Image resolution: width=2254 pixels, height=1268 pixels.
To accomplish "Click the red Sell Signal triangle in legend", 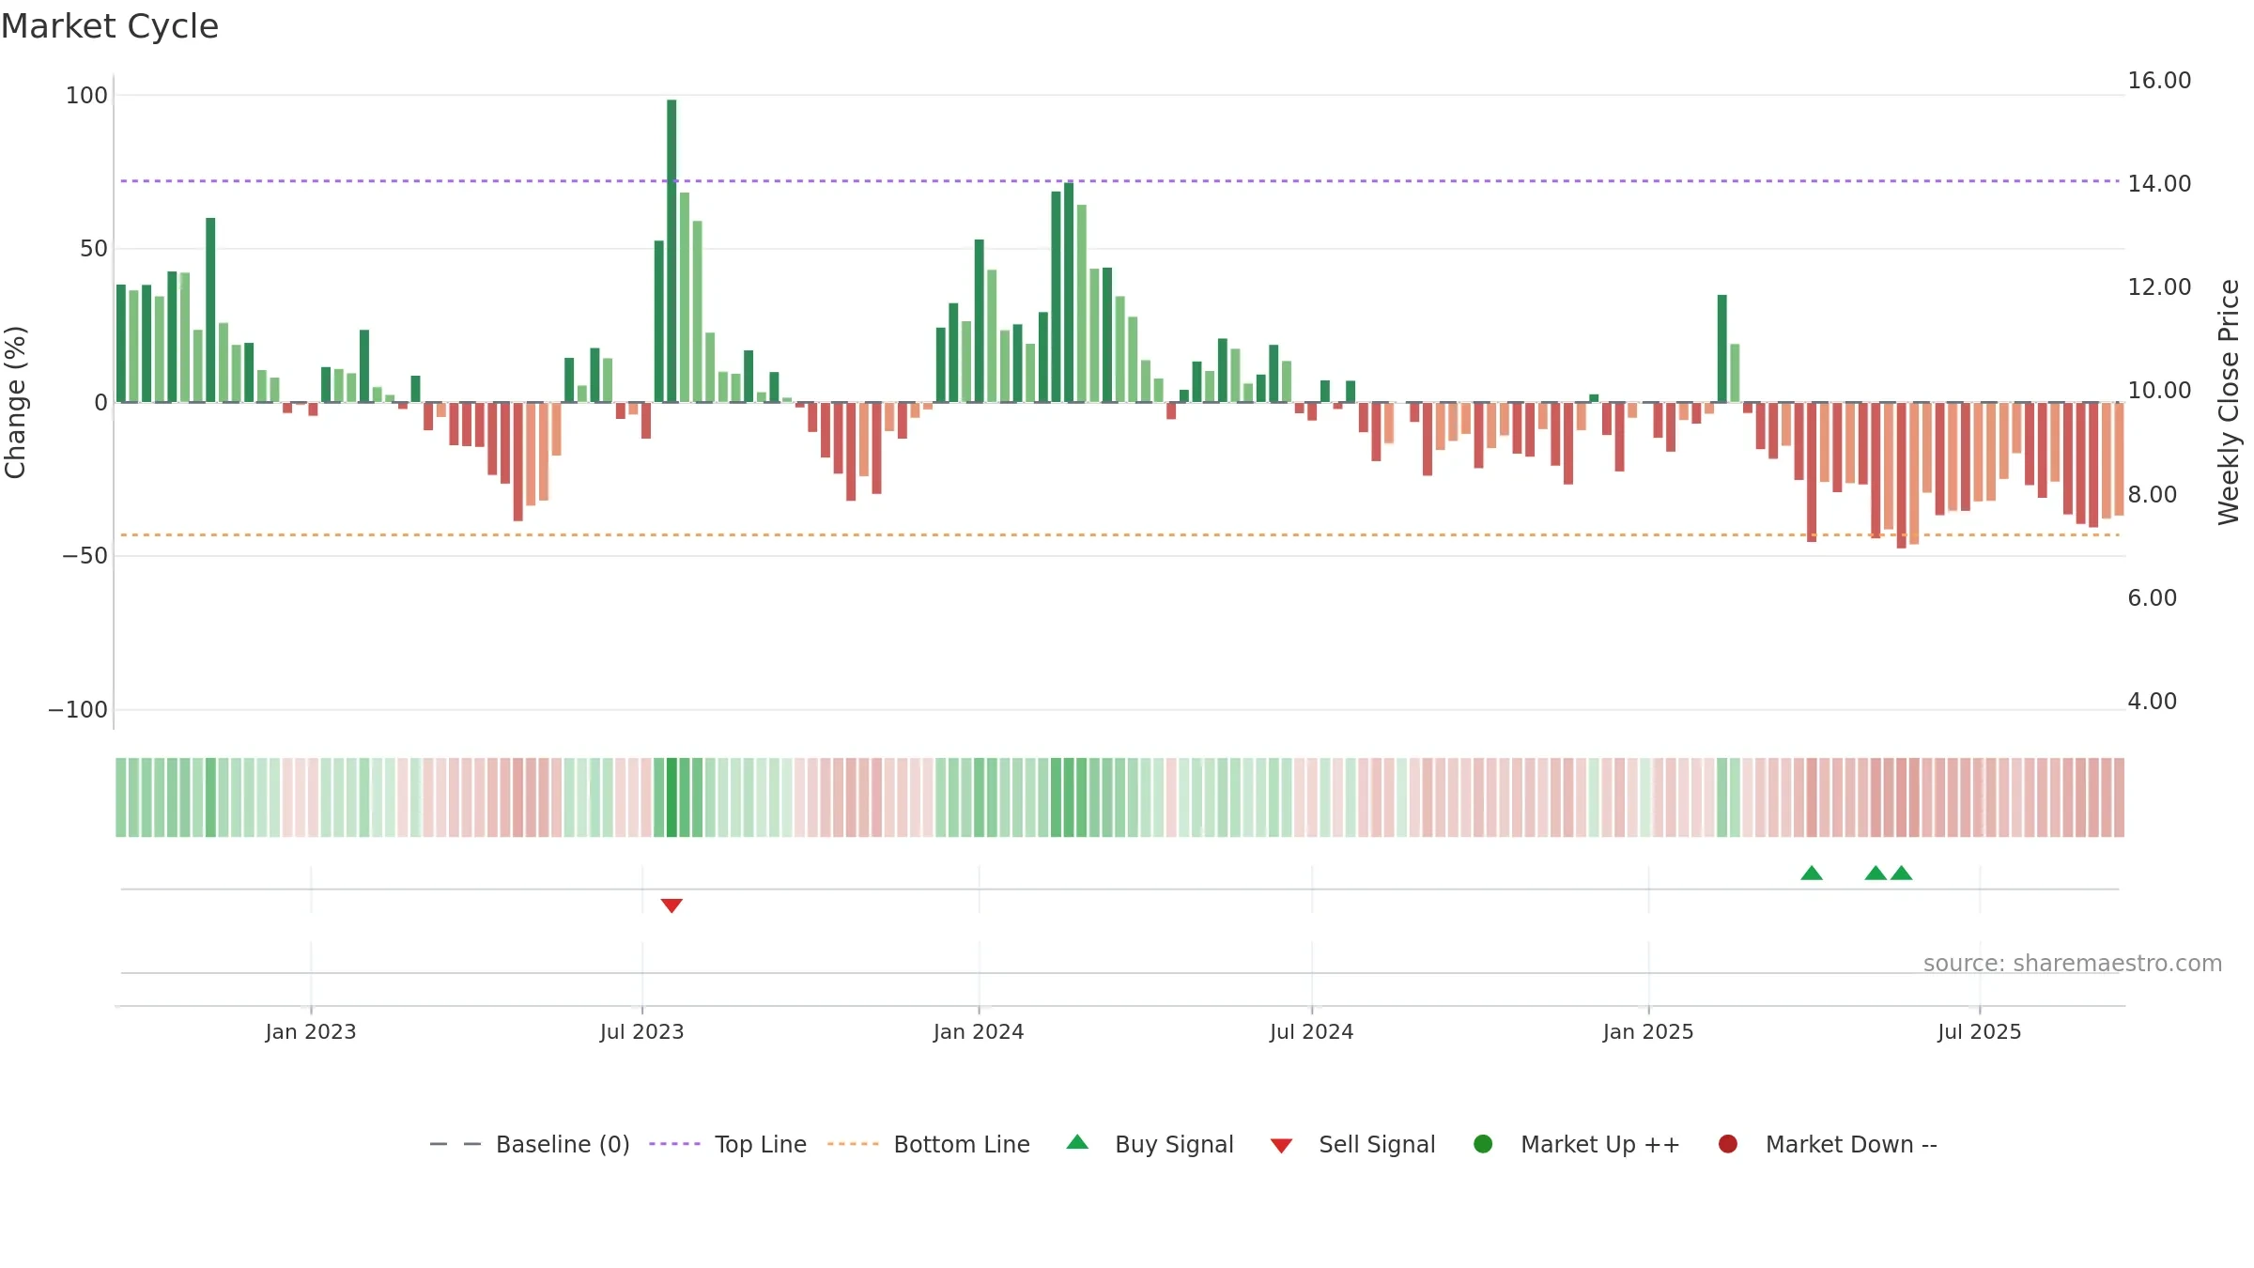I will coord(1281,1146).
